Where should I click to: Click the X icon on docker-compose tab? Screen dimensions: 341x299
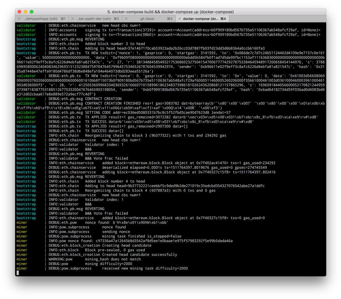click(x=180, y=18)
